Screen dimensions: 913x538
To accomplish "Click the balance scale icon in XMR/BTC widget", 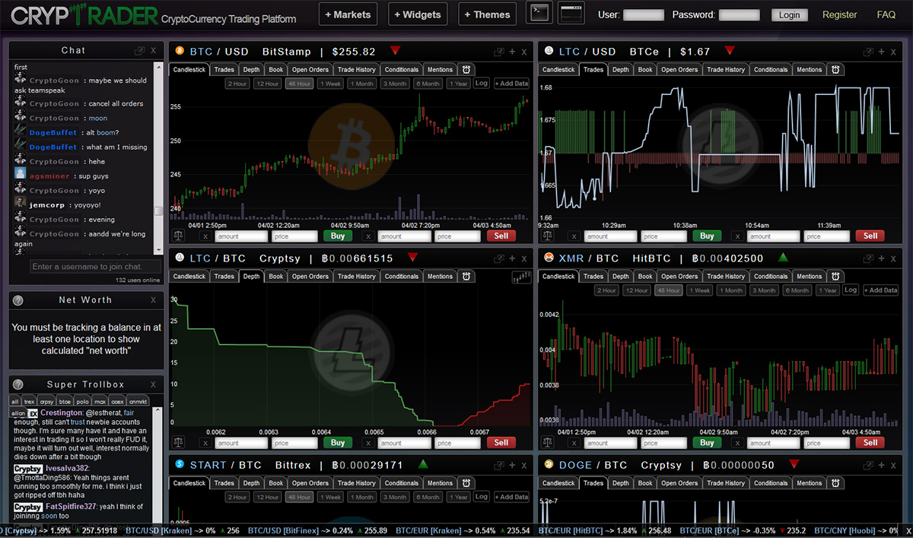I will click(547, 443).
